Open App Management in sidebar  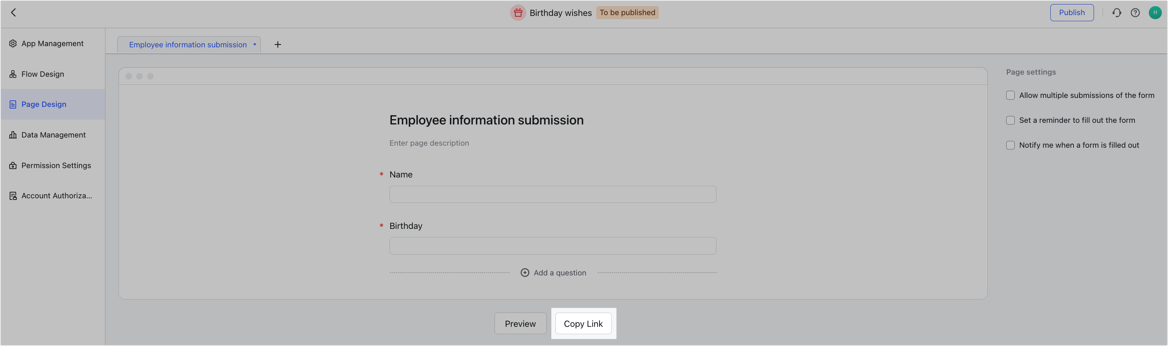[x=53, y=44]
